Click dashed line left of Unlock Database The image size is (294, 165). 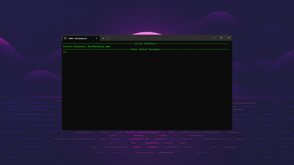98,44
